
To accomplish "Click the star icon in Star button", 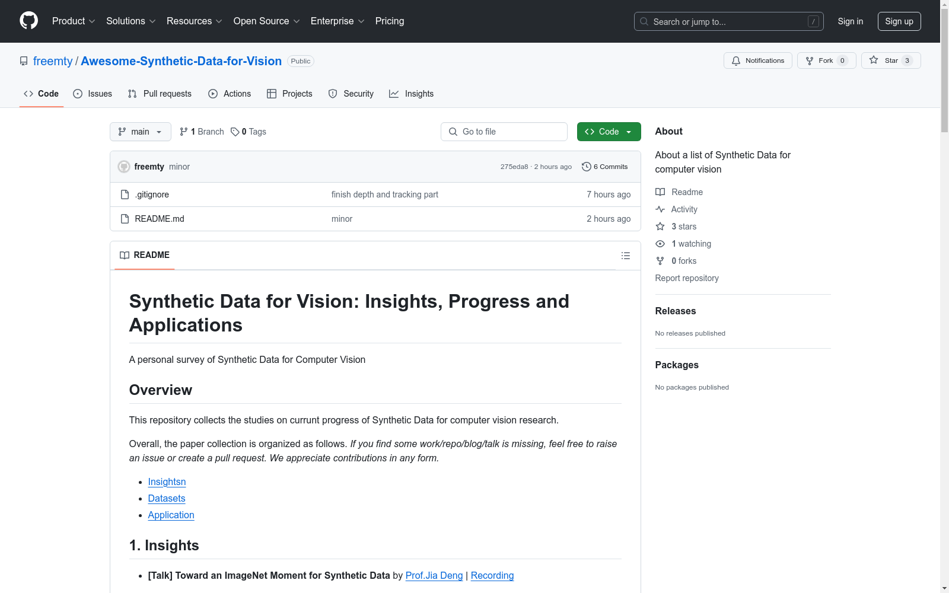I will (x=874, y=60).
